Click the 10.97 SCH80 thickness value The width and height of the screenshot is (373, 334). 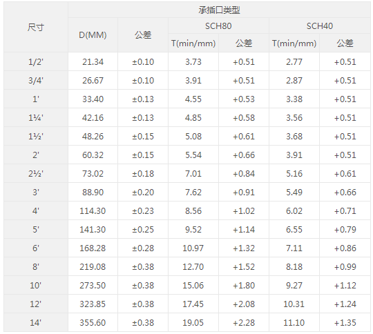pyautogui.click(x=193, y=248)
